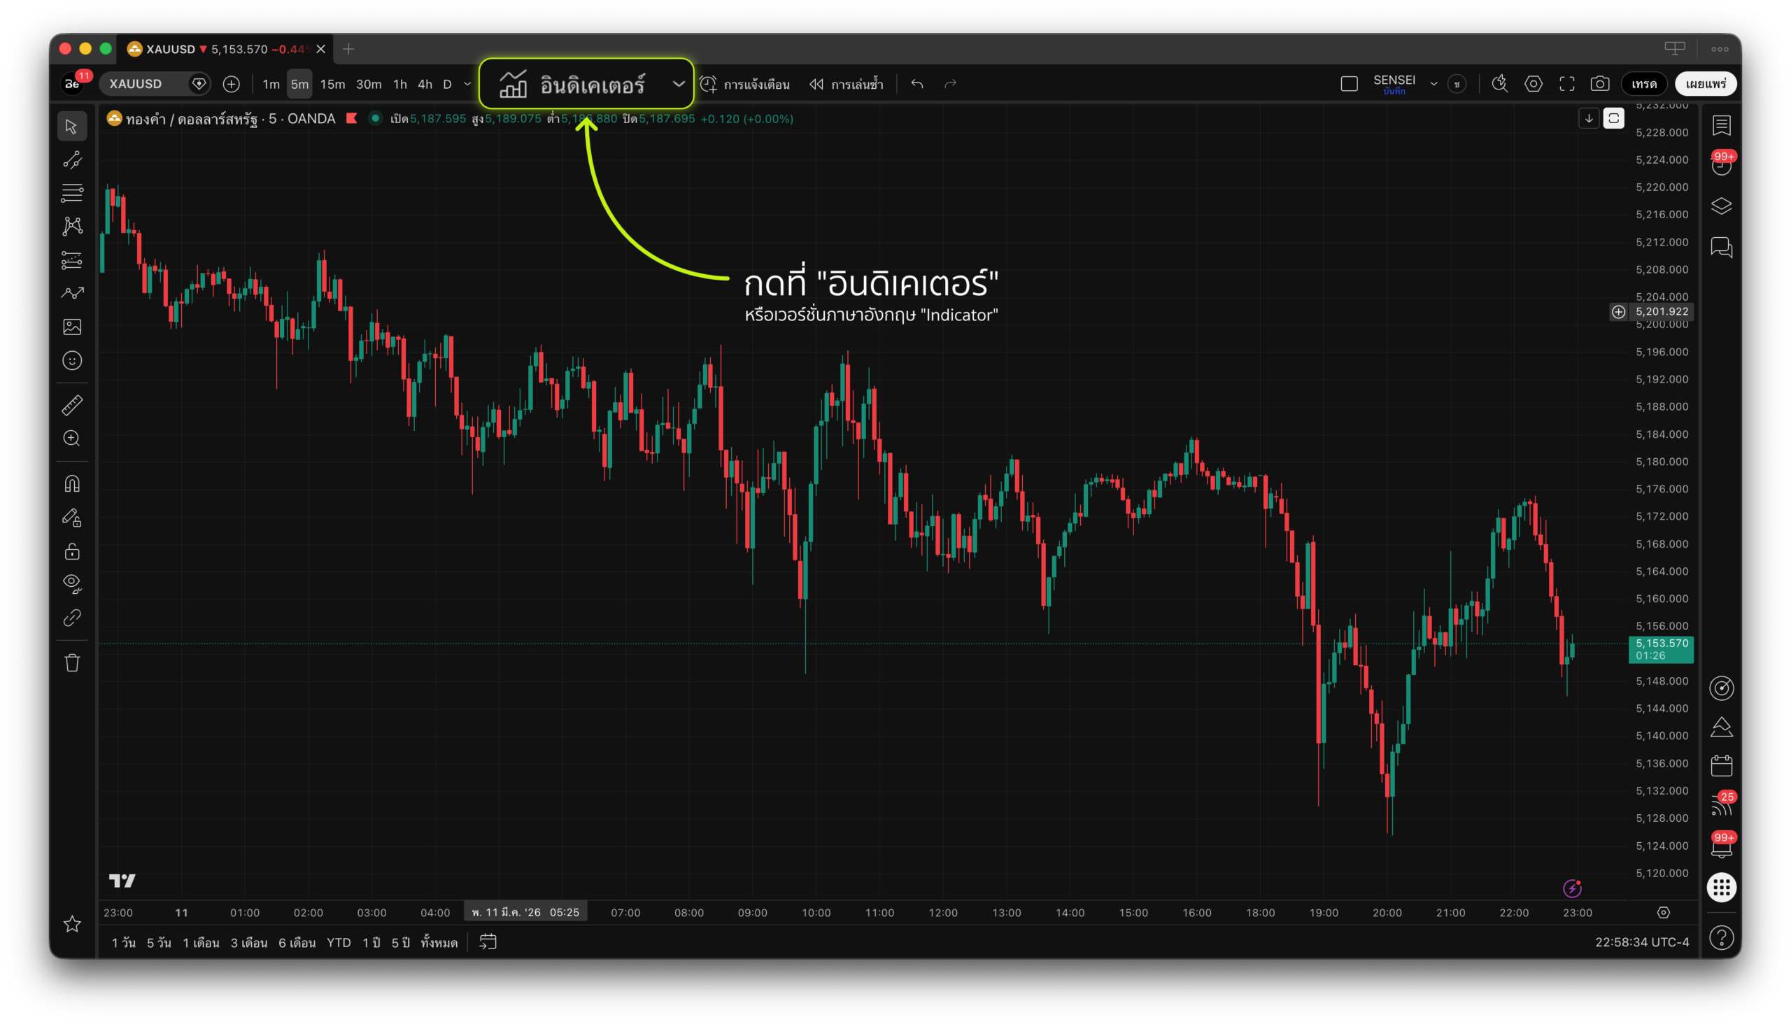
Task: Click the เทรด trade button
Action: point(1643,85)
